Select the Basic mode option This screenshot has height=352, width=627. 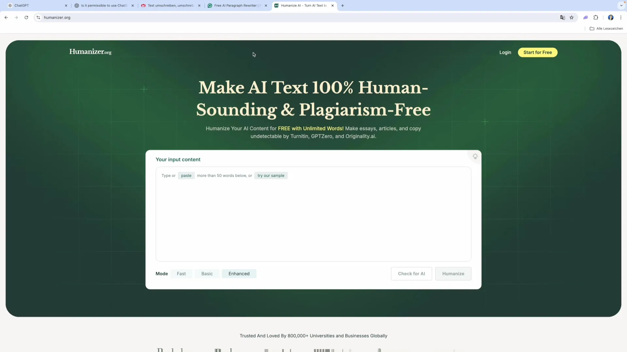point(207,274)
